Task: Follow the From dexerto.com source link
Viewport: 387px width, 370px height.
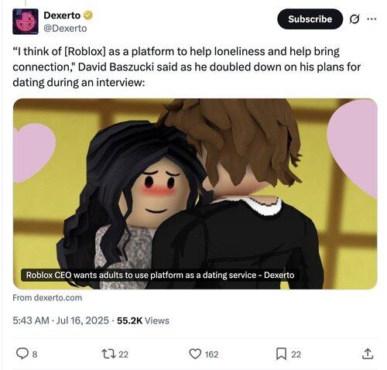Action: pyautogui.click(x=47, y=297)
